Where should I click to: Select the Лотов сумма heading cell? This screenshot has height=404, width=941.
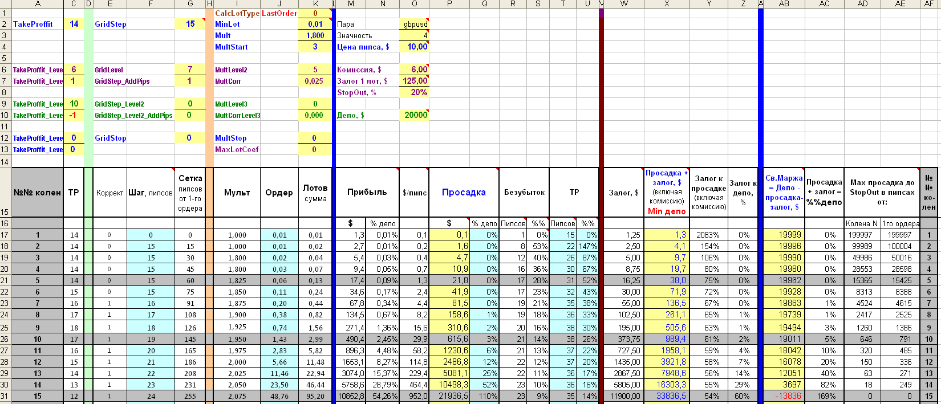[315, 192]
